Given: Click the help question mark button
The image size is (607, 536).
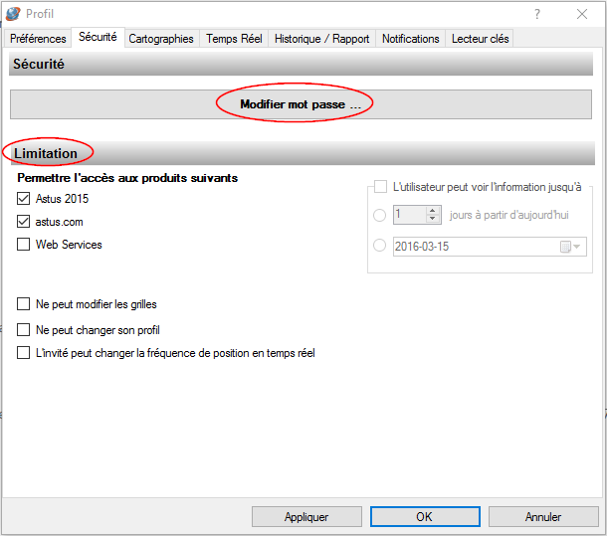Looking at the screenshot, I should click(537, 14).
